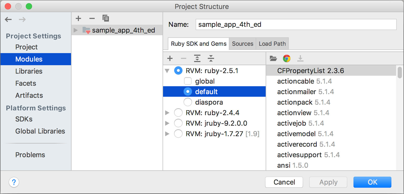The width and height of the screenshot is (404, 194).
Task: Expand the RVM: jruby-9.2.0.0 node
Action: 167,123
